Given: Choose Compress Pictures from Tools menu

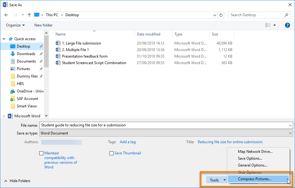Looking at the screenshot, I should pos(254,179).
